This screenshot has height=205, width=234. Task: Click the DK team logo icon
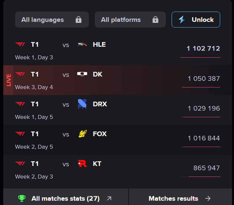82,74
